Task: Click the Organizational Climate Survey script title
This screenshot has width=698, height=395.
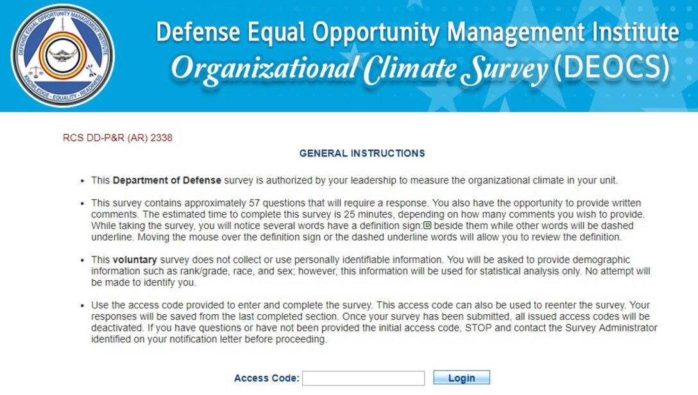Action: (x=359, y=69)
